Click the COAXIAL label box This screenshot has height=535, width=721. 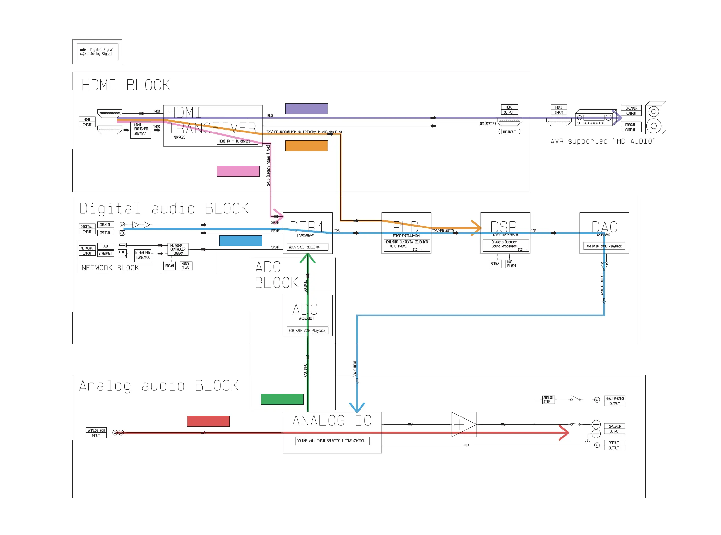[x=105, y=225]
